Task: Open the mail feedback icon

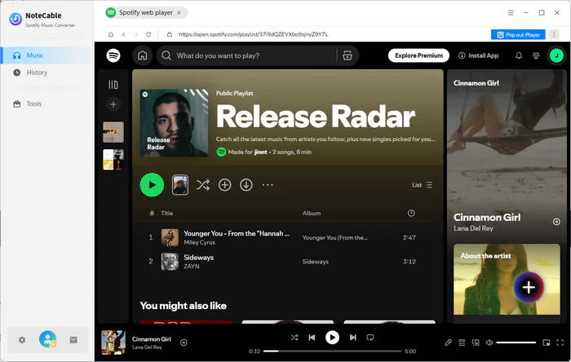Action: coord(73,340)
